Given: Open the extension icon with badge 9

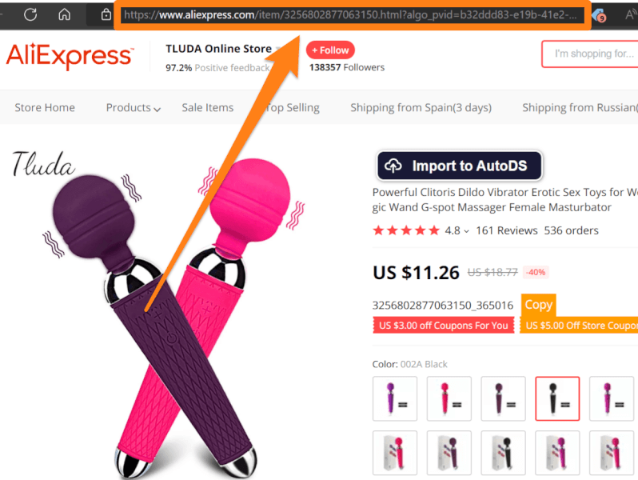Looking at the screenshot, I should pos(599,16).
